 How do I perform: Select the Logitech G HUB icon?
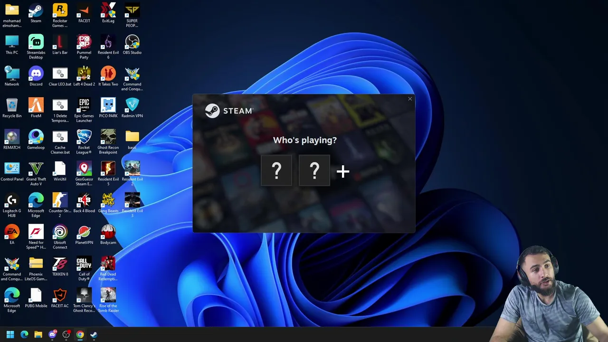click(x=12, y=205)
